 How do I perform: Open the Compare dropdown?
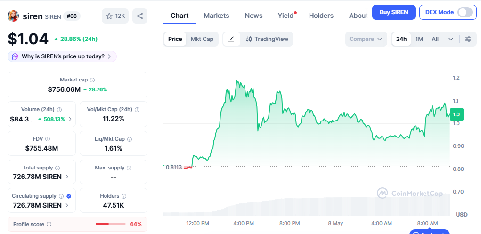click(366, 39)
